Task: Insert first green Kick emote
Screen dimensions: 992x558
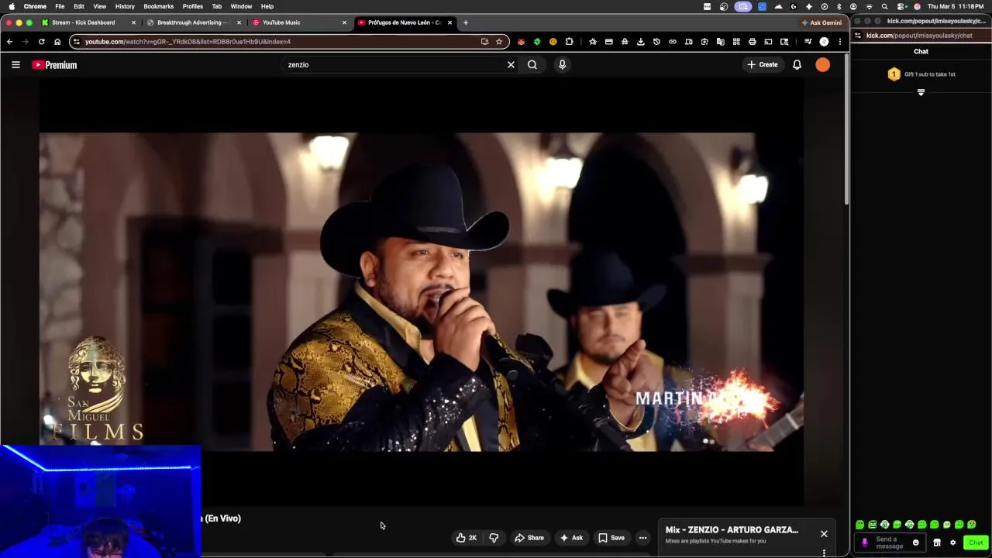Action: click(859, 525)
